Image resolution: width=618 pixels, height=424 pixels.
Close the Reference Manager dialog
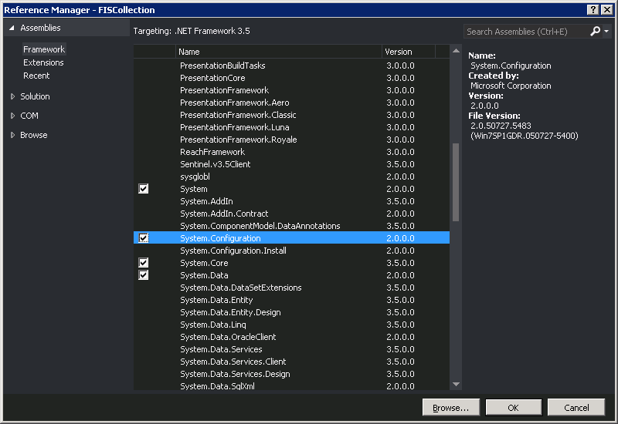pos(607,10)
